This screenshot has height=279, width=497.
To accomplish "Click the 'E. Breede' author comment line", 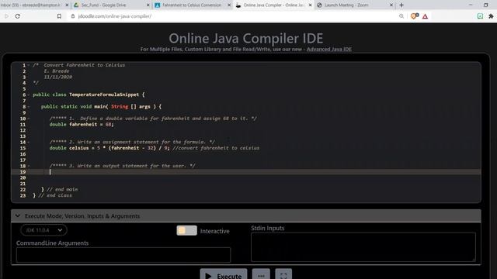I will click(x=57, y=71).
